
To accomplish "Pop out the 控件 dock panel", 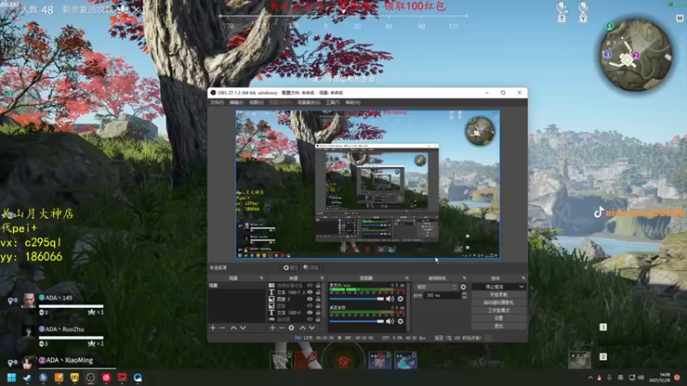I will tap(523, 278).
